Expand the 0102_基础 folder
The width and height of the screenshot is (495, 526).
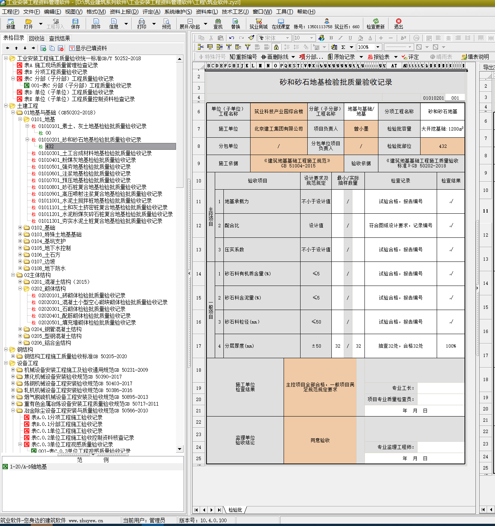click(x=20, y=228)
